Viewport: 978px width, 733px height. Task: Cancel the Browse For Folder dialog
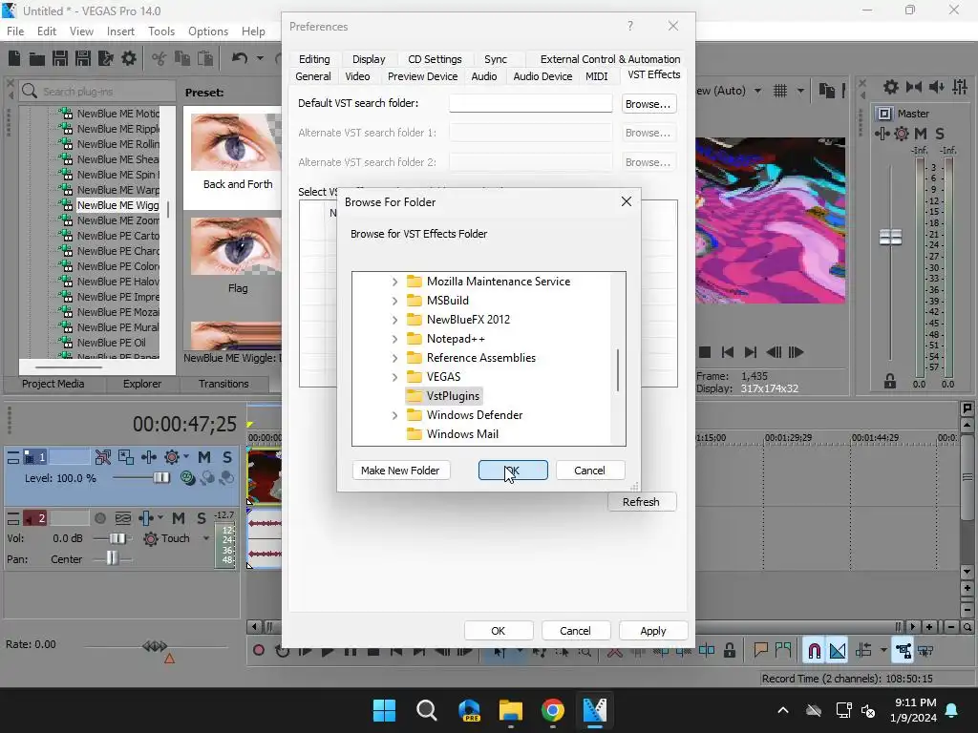coord(589,471)
